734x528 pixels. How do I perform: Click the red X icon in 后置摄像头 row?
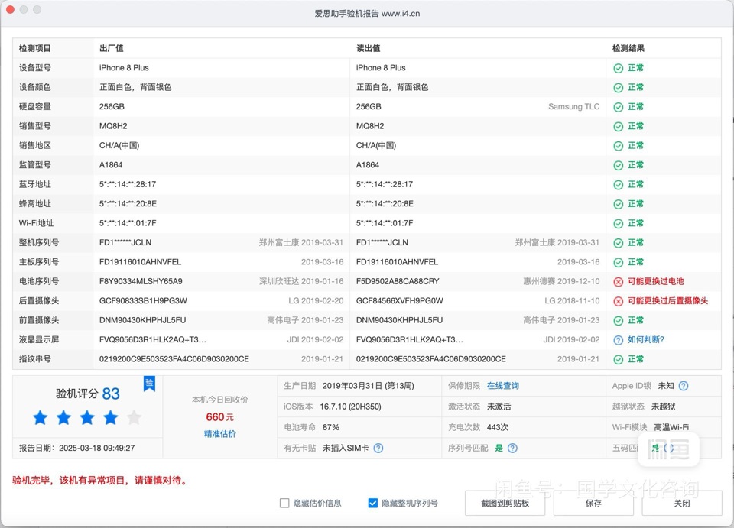point(618,301)
